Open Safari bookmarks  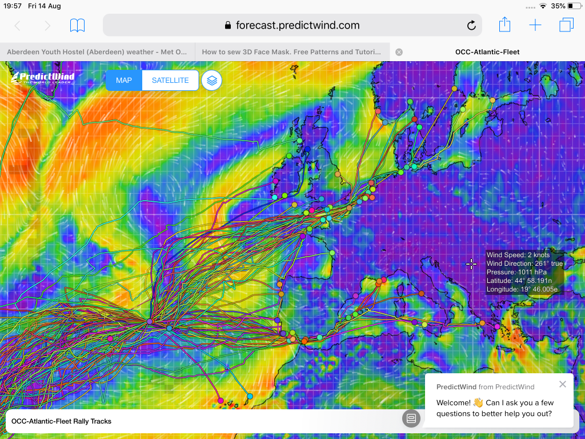tap(77, 25)
